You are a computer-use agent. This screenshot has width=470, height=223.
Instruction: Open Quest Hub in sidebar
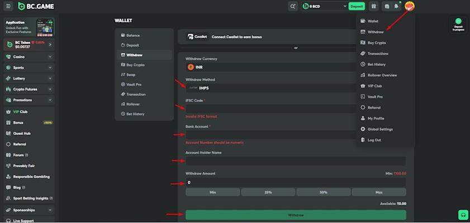(x=29, y=133)
